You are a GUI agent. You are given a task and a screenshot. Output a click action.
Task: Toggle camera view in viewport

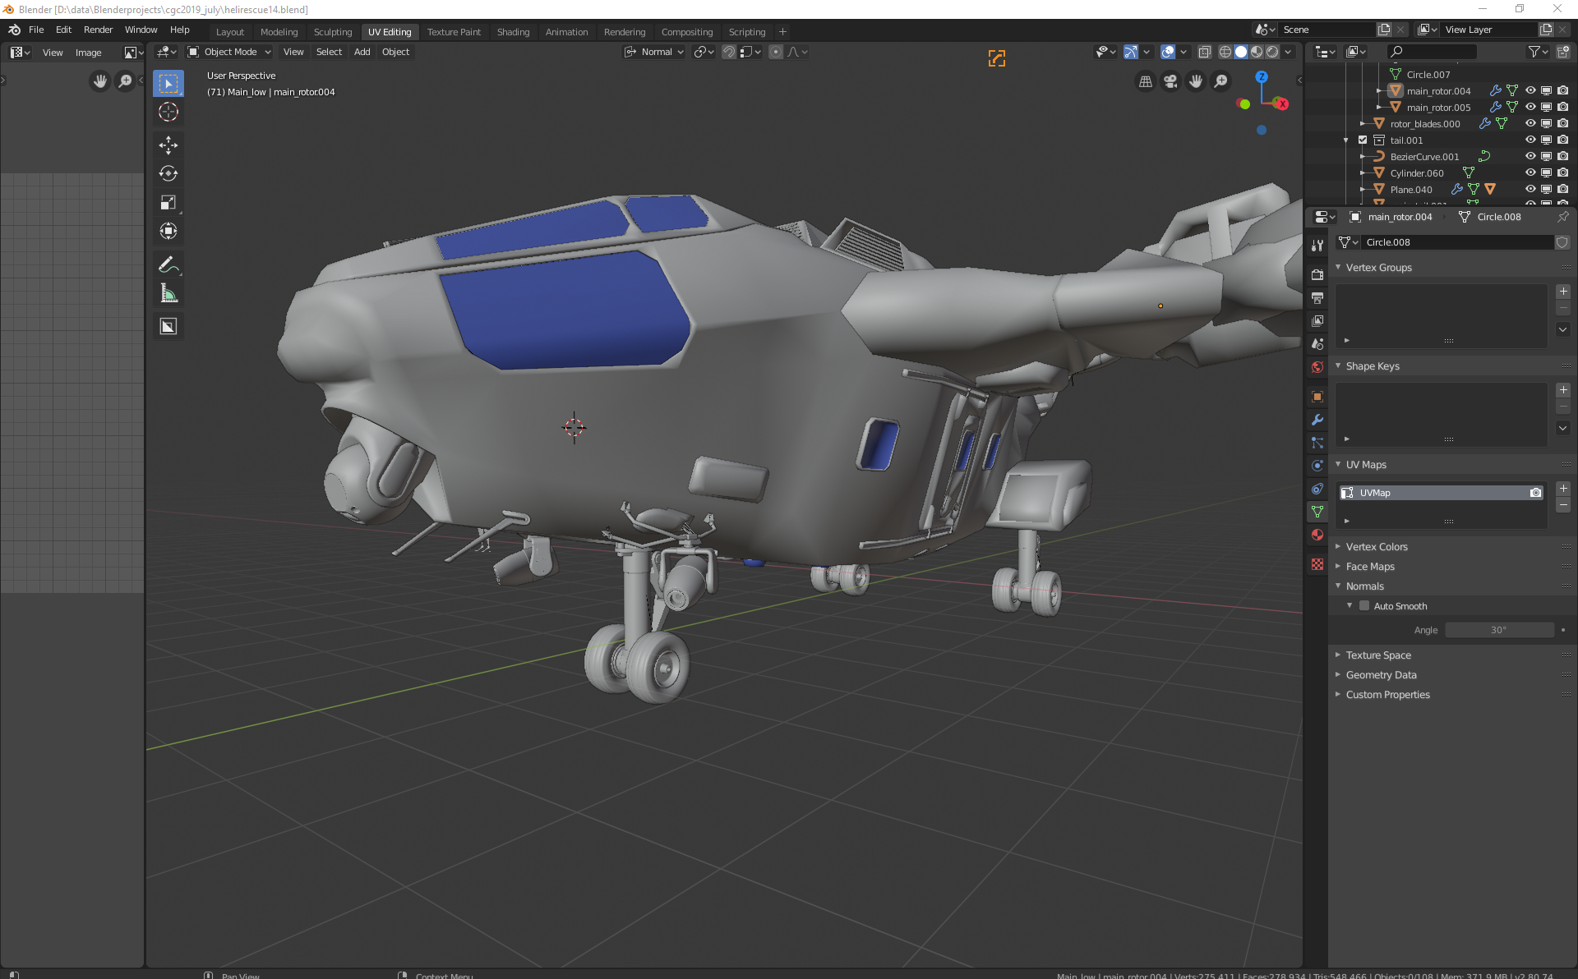click(x=1170, y=81)
